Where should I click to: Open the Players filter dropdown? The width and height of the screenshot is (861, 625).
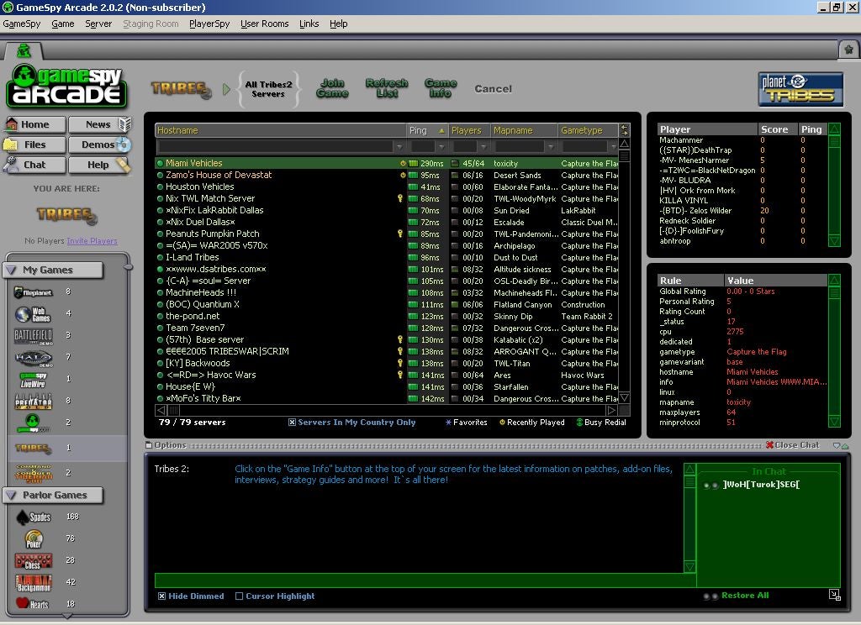coord(483,146)
